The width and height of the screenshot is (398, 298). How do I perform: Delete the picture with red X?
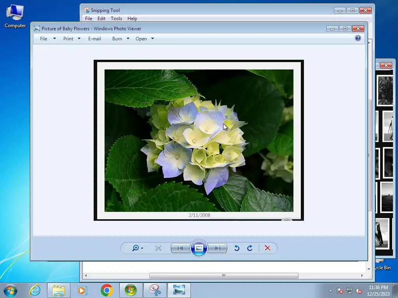click(x=267, y=248)
